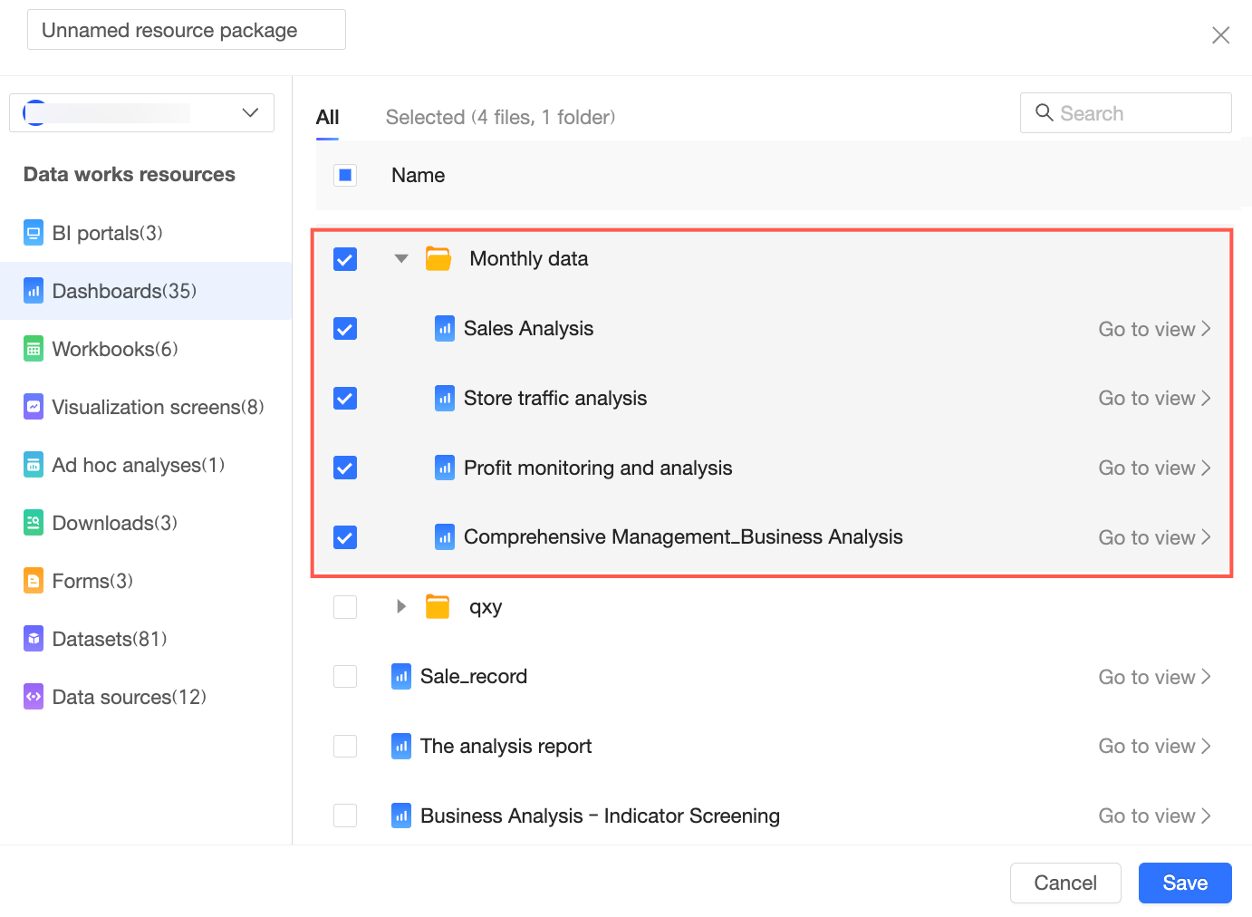
Task: Click the resource package name field
Action: [187, 30]
